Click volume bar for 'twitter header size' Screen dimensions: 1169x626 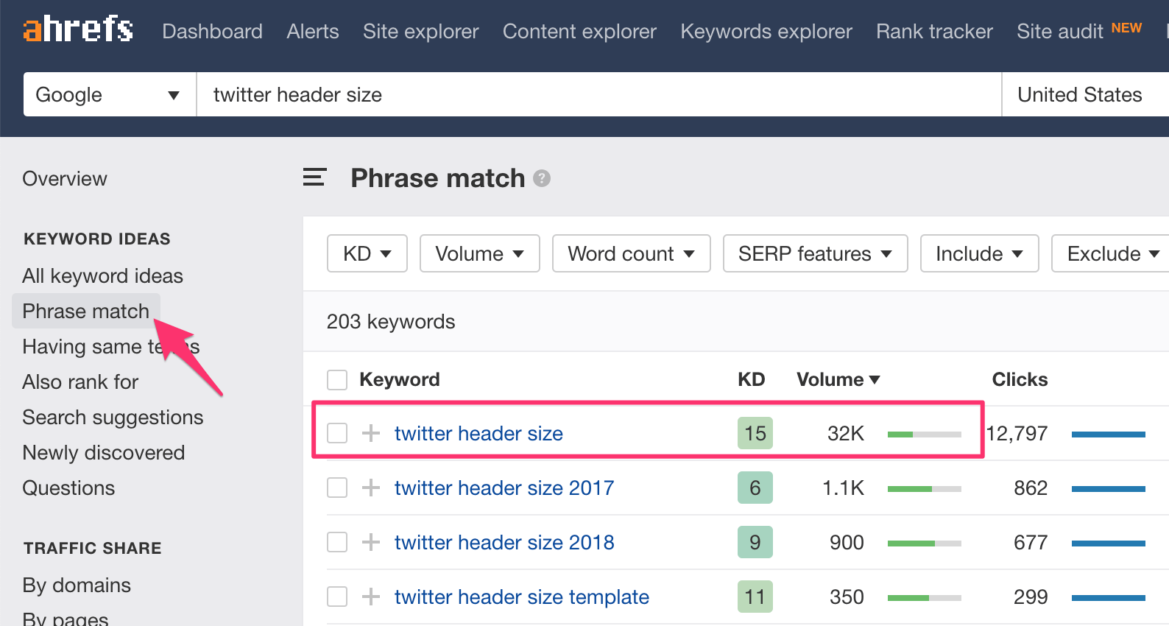pos(925,435)
